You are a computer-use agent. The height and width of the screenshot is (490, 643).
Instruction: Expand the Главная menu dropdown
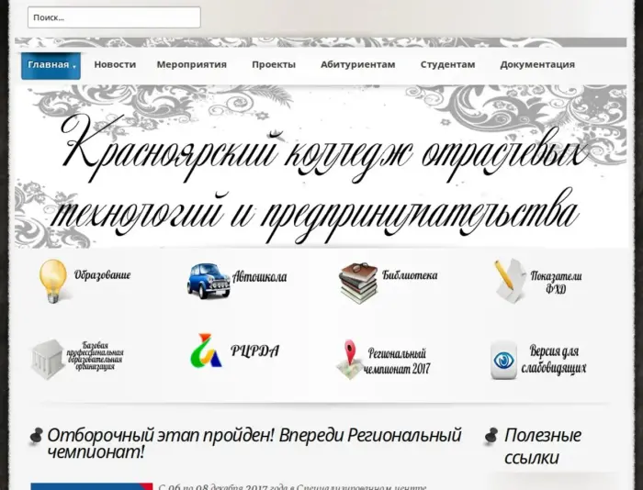click(51, 65)
